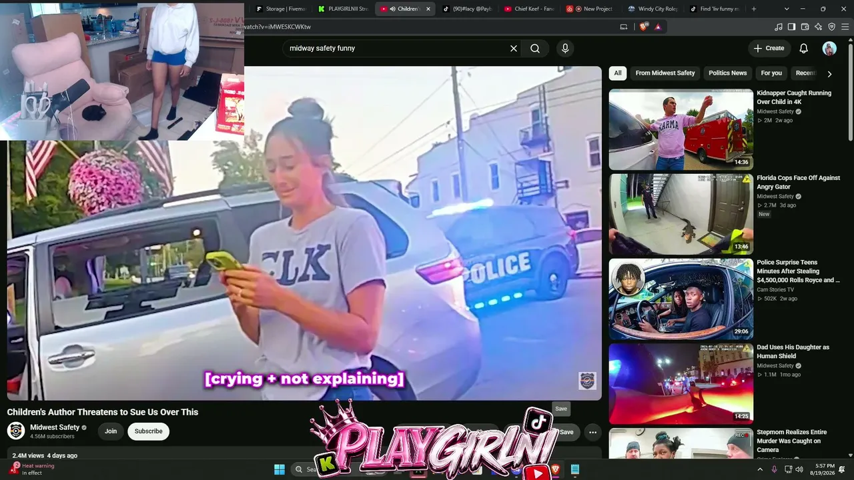The width and height of the screenshot is (854, 480).
Task: Open the Brave music playlist icon
Action: pyautogui.click(x=779, y=27)
